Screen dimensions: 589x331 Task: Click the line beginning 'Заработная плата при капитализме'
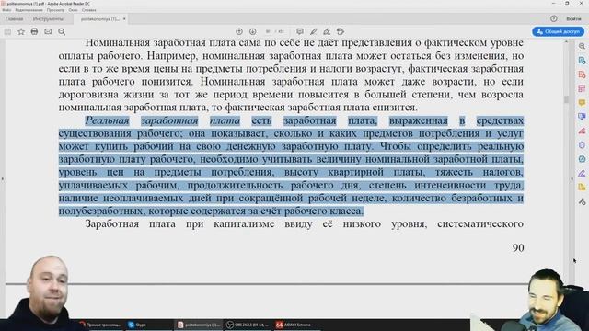(x=305, y=224)
